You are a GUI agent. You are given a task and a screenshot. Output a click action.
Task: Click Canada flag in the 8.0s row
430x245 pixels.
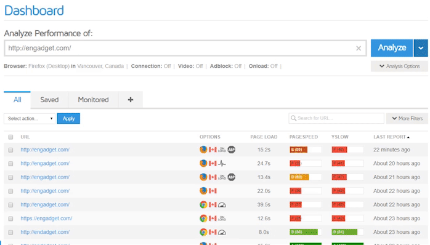pos(213,232)
